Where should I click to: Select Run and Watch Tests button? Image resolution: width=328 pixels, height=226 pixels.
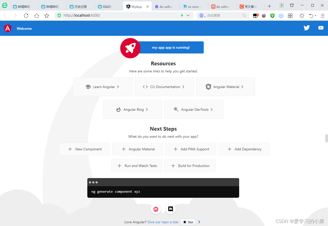pos(137,166)
